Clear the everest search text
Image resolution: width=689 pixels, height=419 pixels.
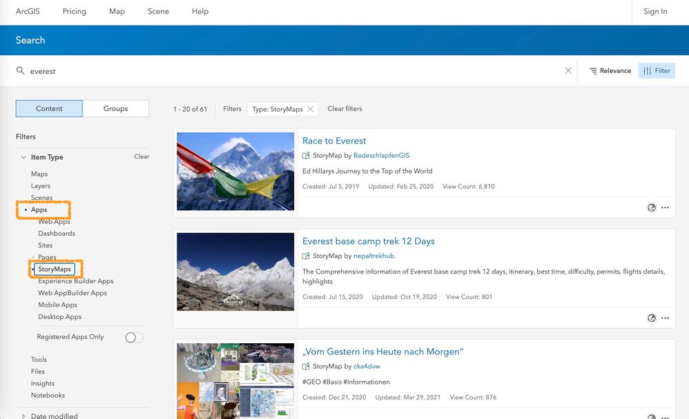pyautogui.click(x=568, y=71)
